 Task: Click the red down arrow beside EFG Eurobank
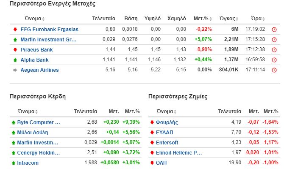pos(15,30)
